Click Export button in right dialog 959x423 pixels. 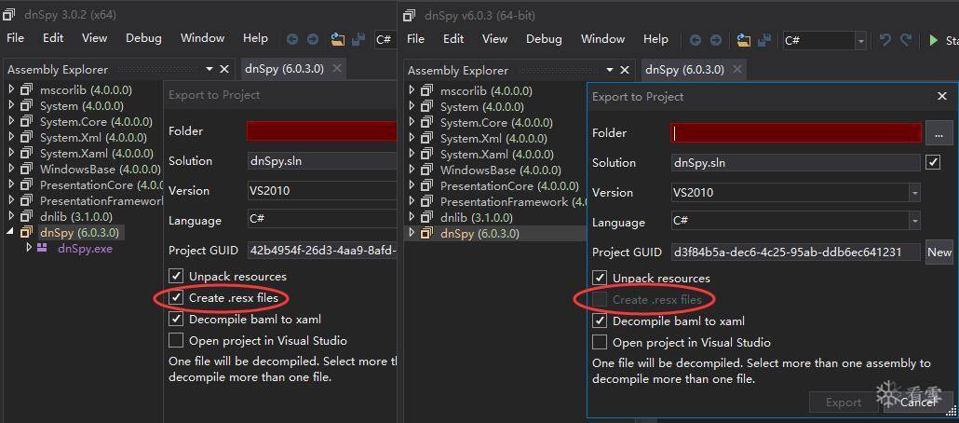(844, 403)
